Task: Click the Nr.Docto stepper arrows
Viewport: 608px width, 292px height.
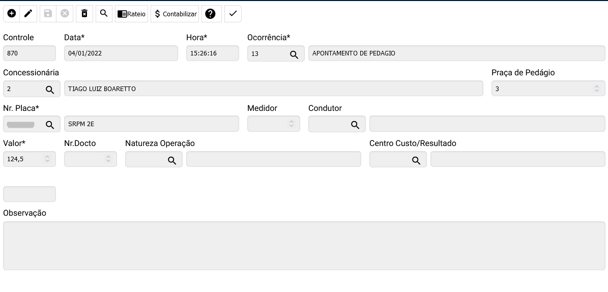Action: pos(108,159)
